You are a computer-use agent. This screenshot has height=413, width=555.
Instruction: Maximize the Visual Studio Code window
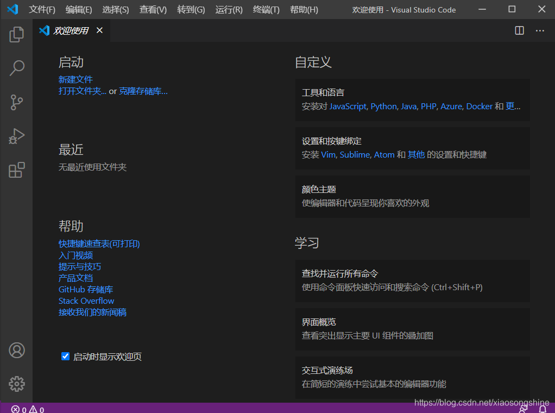(x=512, y=9)
